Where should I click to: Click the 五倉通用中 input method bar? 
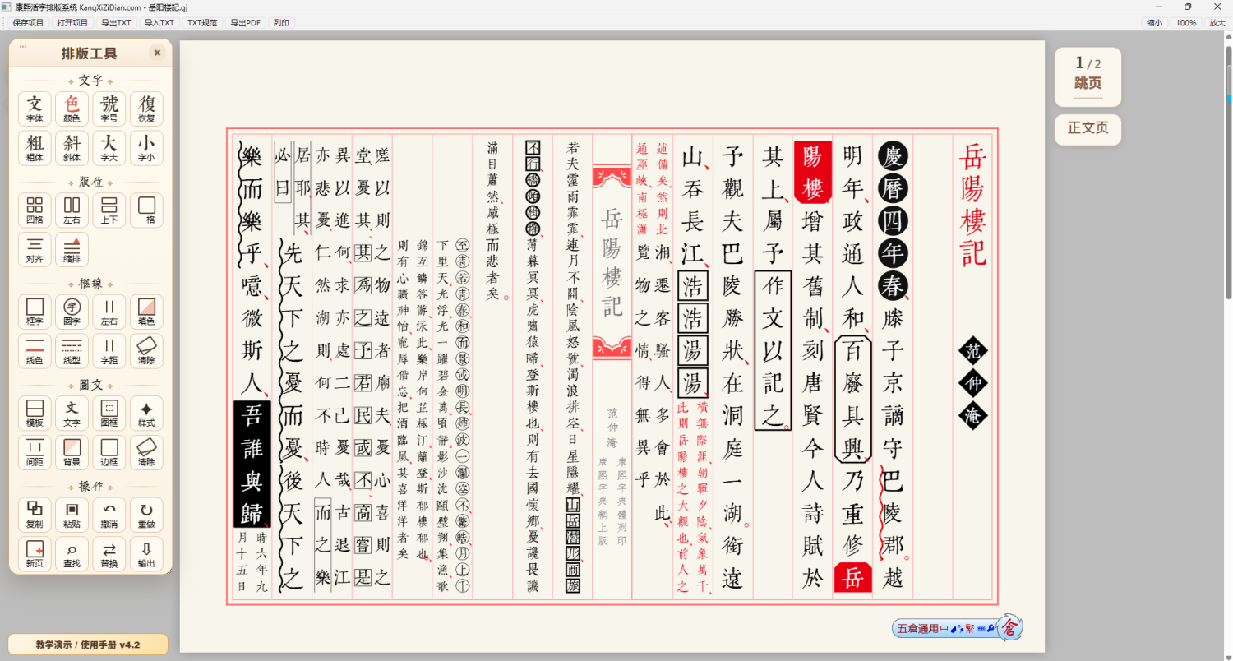pyautogui.click(x=957, y=628)
